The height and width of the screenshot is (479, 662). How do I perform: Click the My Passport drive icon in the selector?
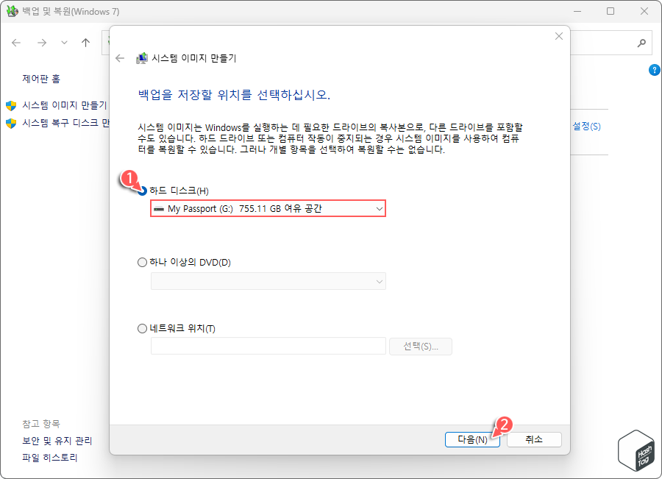pyautogui.click(x=161, y=208)
